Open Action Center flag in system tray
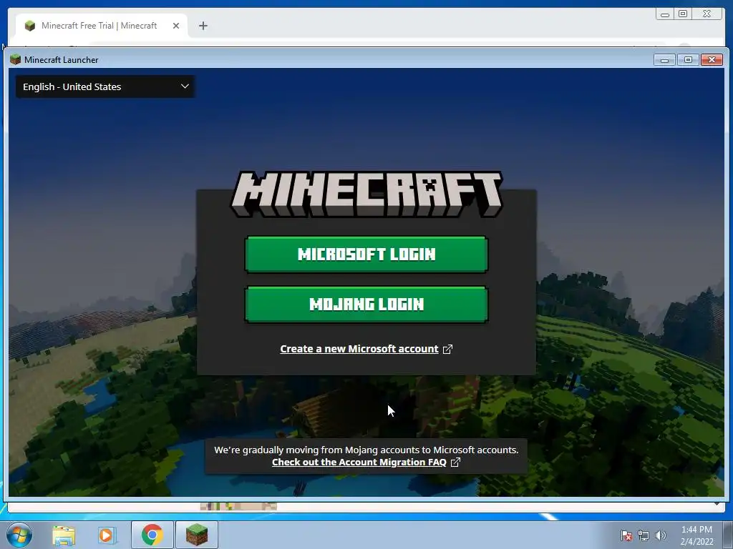733x549 pixels. [626, 535]
